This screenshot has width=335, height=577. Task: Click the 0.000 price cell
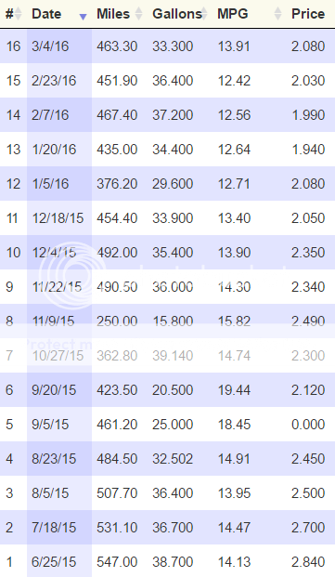[x=308, y=425]
